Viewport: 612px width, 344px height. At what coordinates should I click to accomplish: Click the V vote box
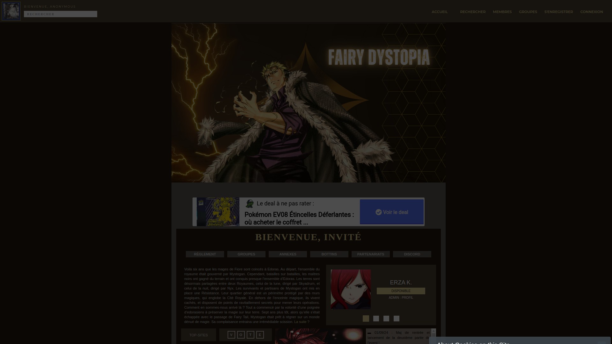pyautogui.click(x=231, y=335)
